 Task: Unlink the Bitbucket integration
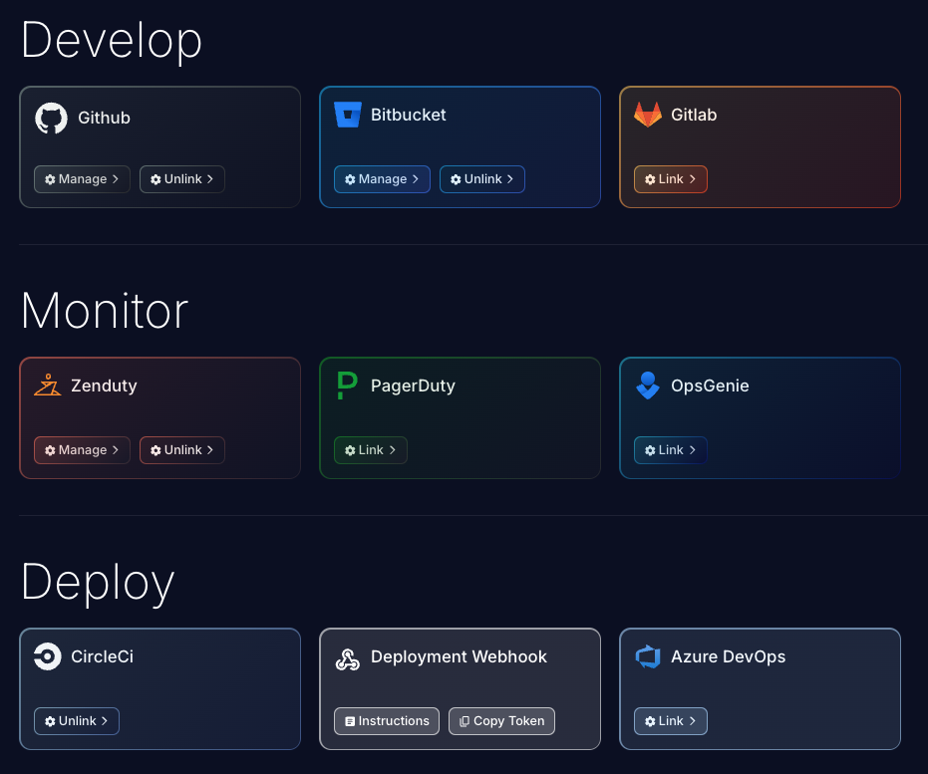[482, 179]
